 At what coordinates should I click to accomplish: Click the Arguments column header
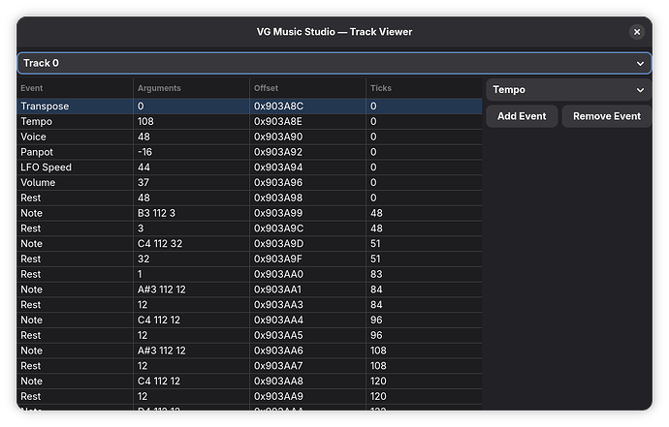[x=191, y=88]
